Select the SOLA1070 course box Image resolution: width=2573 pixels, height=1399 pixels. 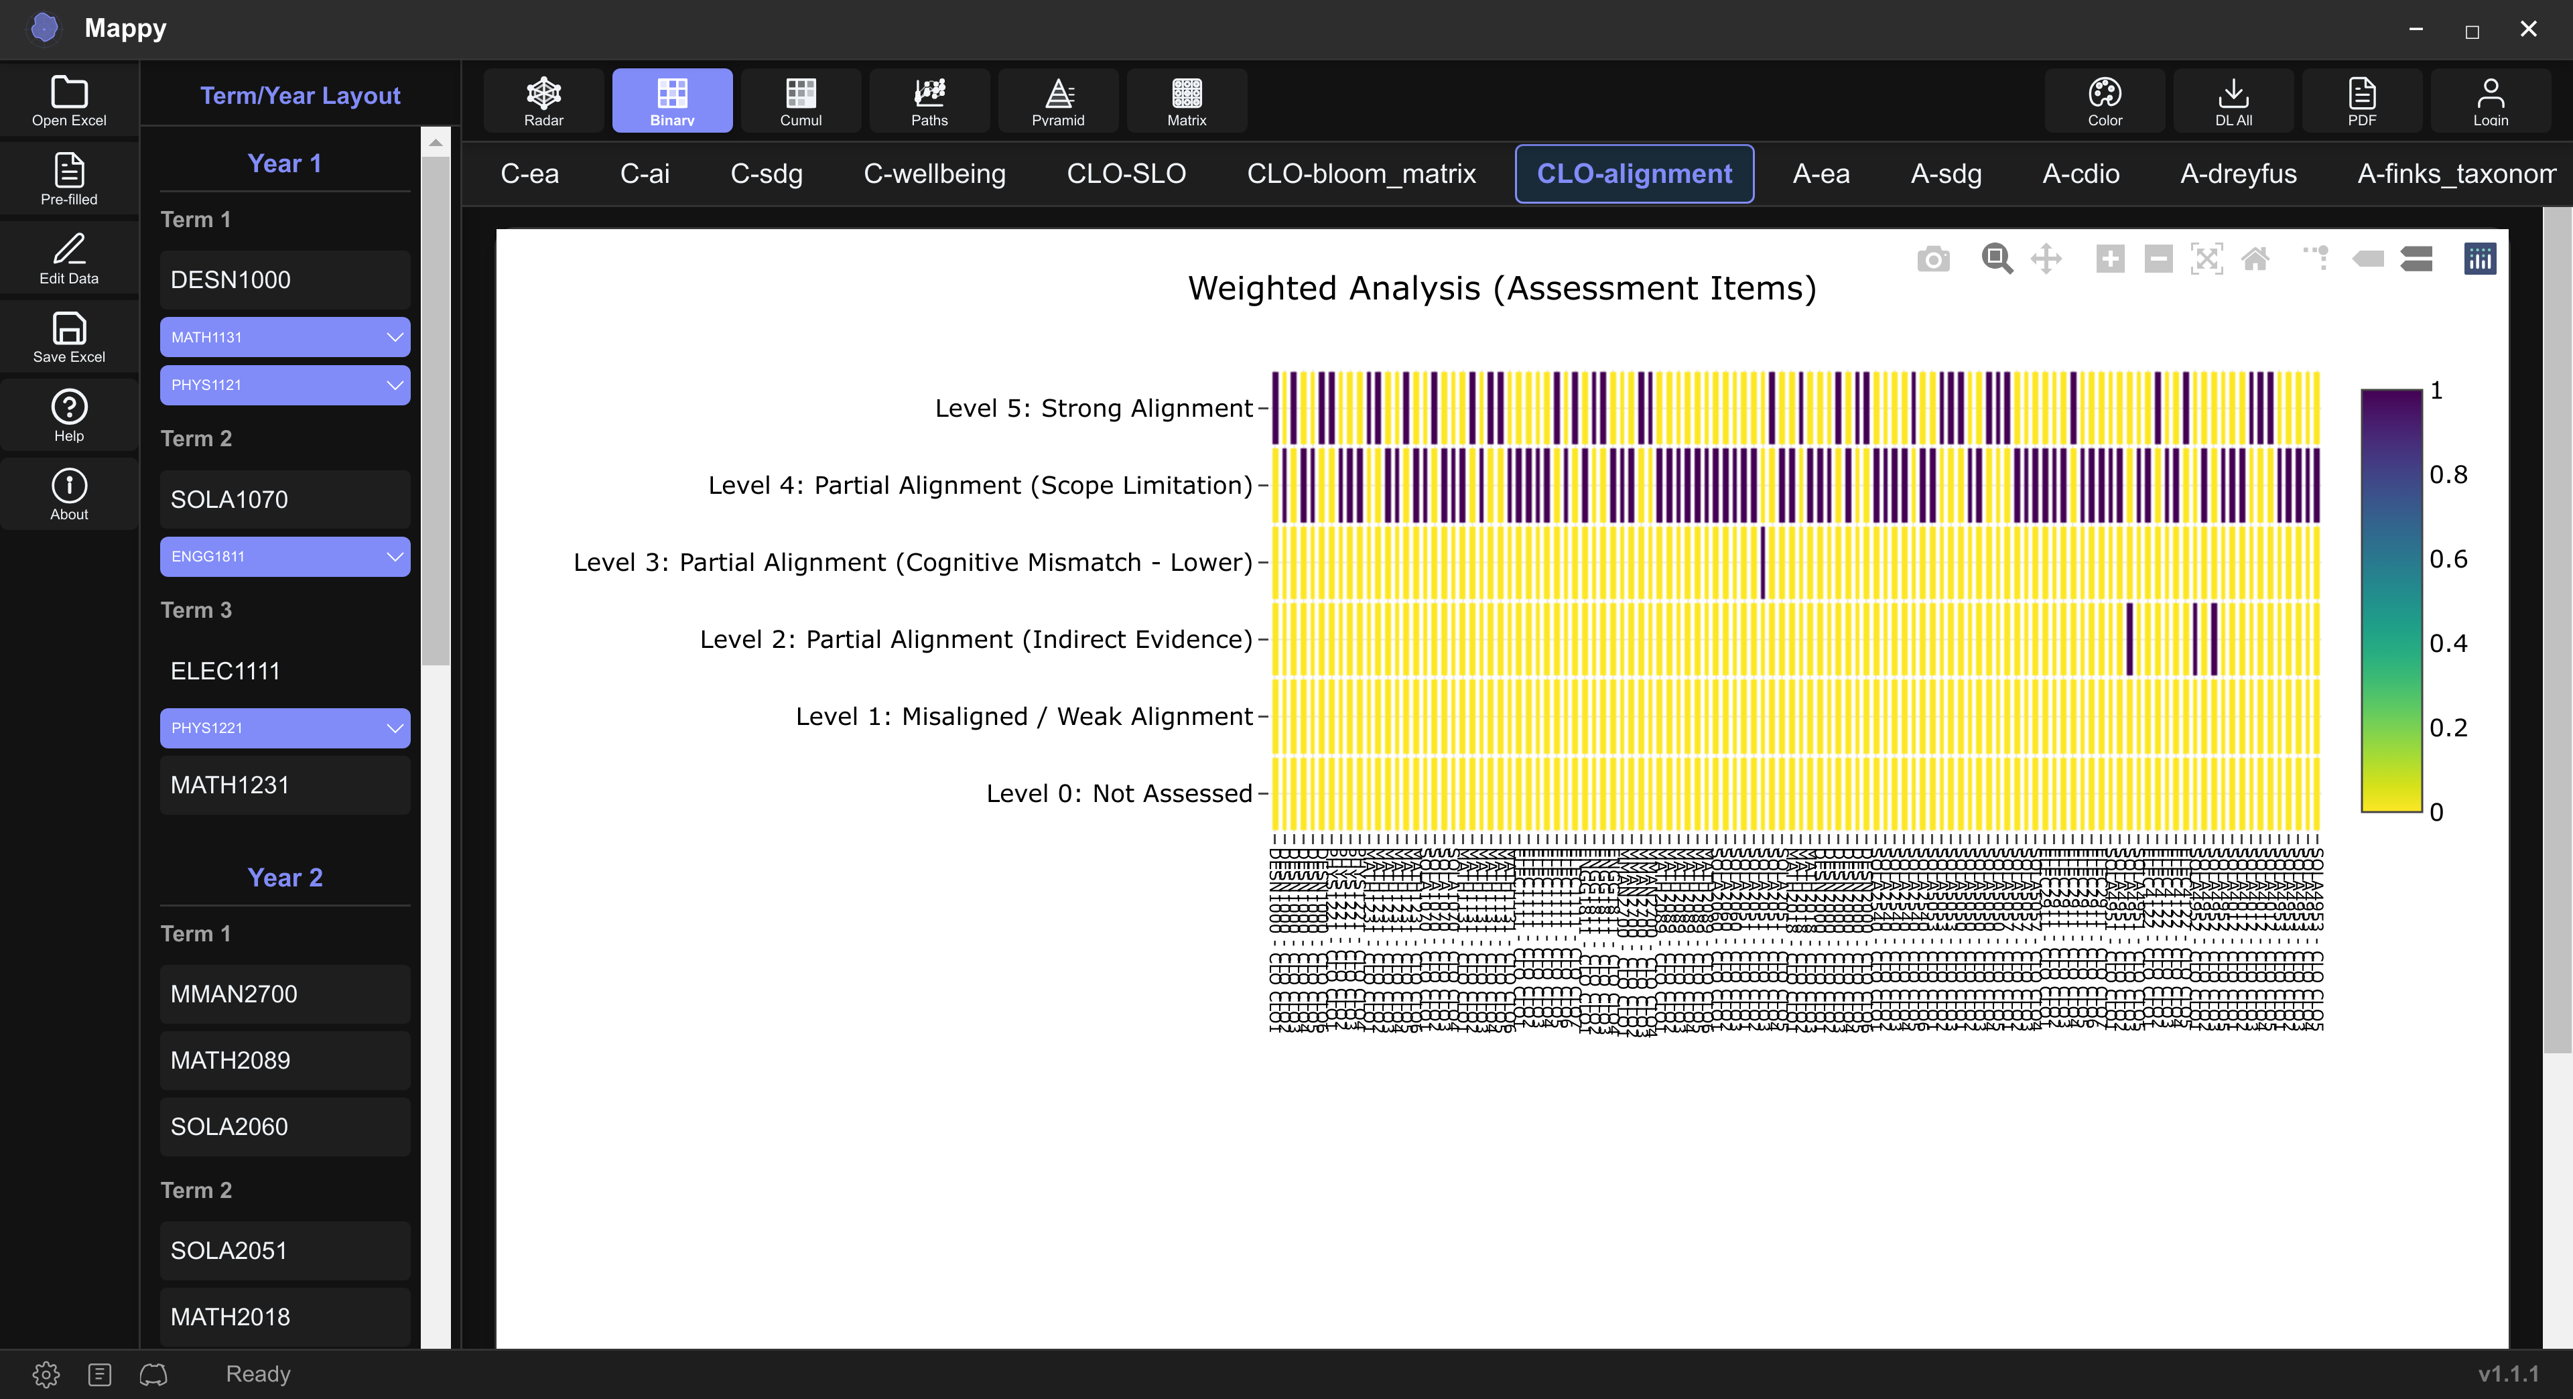pyautogui.click(x=285, y=499)
